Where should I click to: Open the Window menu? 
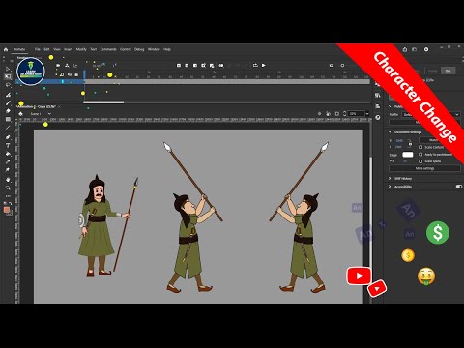click(154, 49)
